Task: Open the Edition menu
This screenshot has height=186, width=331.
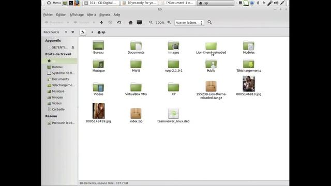Action: 61,14
